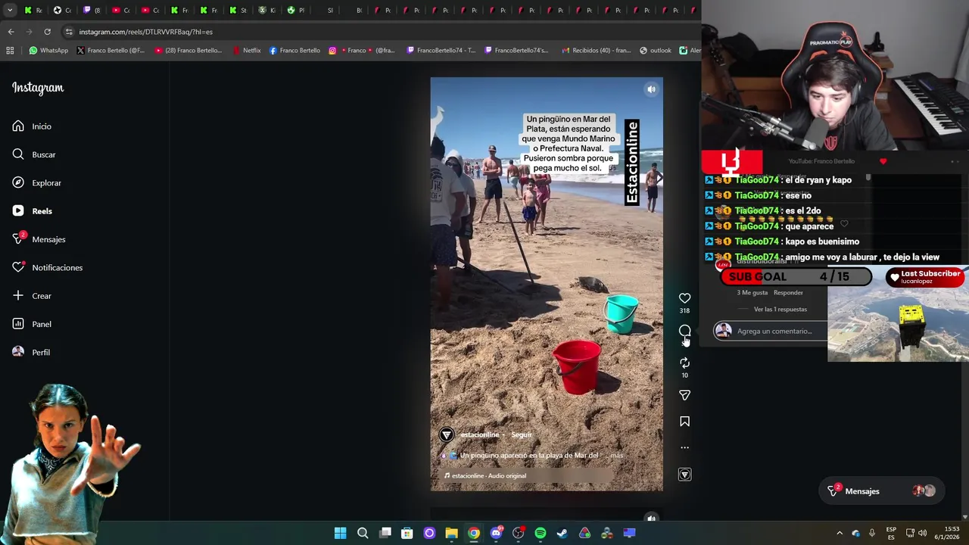Switch to the Kick tab labeled 'St'
Image resolution: width=969 pixels, height=545 pixels.
(x=238, y=10)
